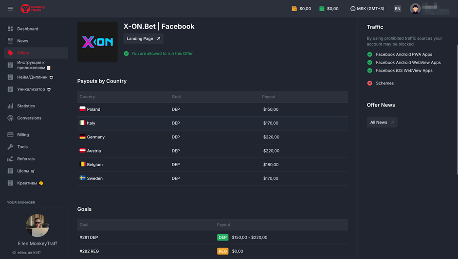Click the MonkeyTraff logo
The height and width of the screenshot is (259, 458).
coord(33,9)
